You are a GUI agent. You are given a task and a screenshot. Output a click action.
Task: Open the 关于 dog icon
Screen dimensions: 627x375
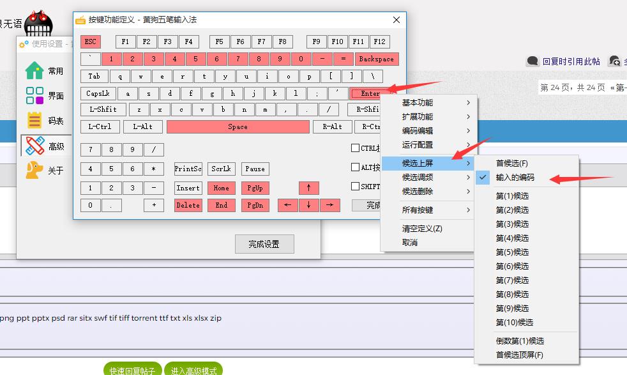(x=34, y=171)
